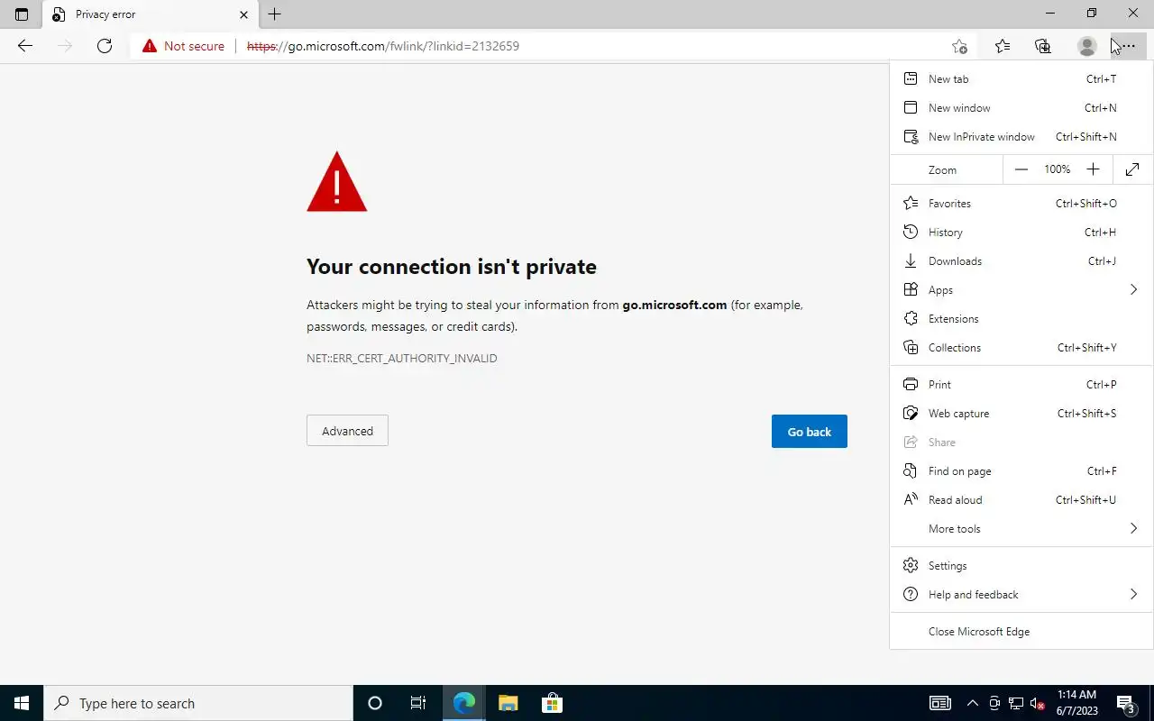The width and height of the screenshot is (1154, 721).
Task: Start Web capture from the menu
Action: coord(1021,414)
